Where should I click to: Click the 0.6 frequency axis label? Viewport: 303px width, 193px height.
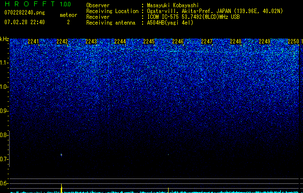[x=4, y=183]
